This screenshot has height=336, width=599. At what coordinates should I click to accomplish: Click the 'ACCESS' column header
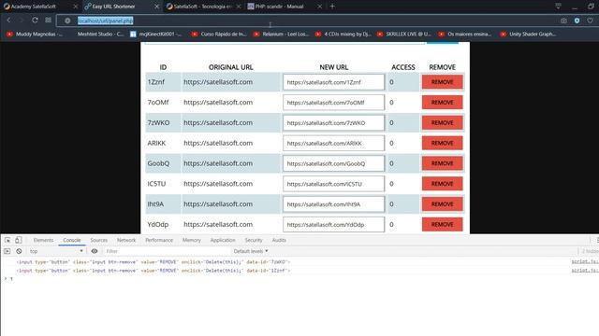pos(403,67)
